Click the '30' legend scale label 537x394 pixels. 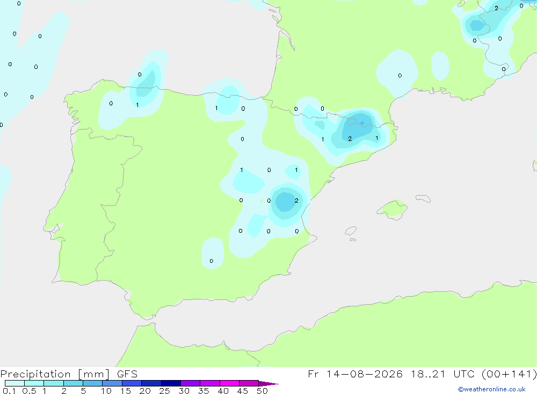tap(184, 391)
